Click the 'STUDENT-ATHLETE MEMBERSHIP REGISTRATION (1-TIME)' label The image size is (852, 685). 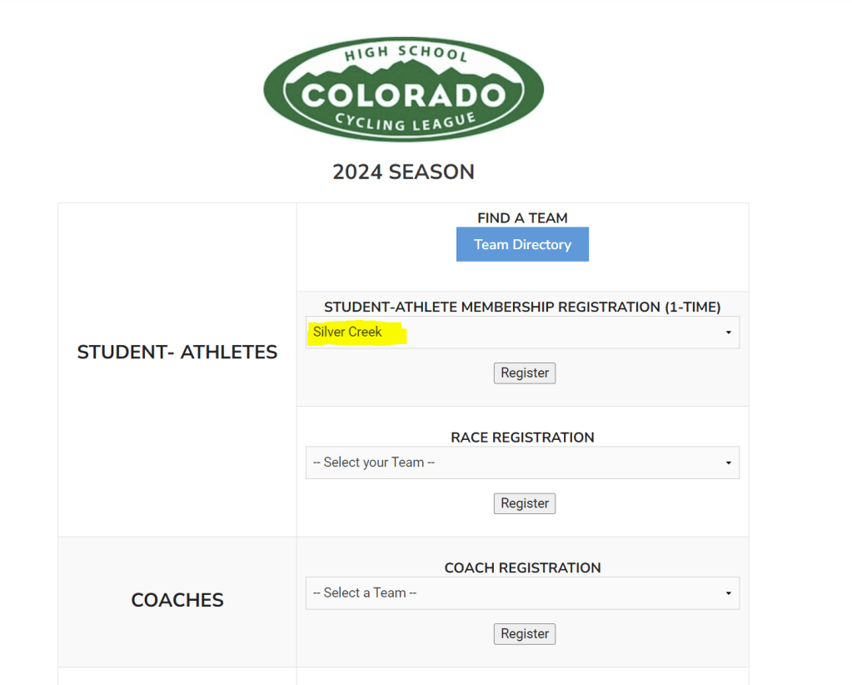tap(522, 307)
